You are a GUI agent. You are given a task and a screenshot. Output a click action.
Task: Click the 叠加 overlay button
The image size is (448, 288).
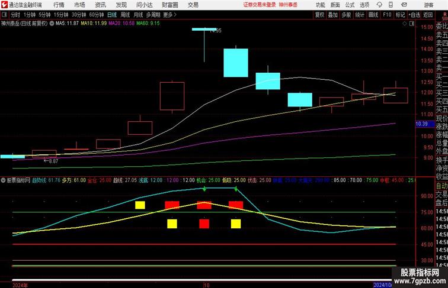pos(333,15)
